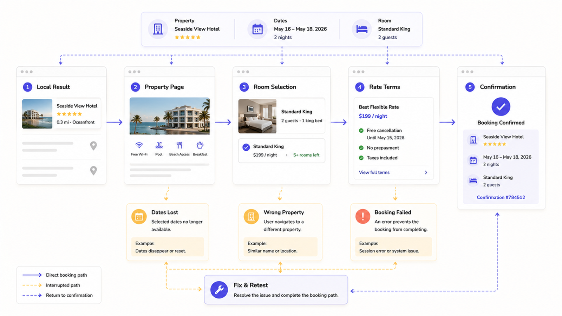
Task: Click the small arrow before 5+ rooms left
Action: pyautogui.click(x=287, y=155)
